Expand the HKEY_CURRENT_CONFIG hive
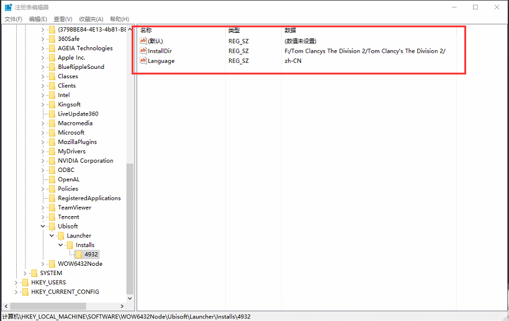 click(16, 292)
